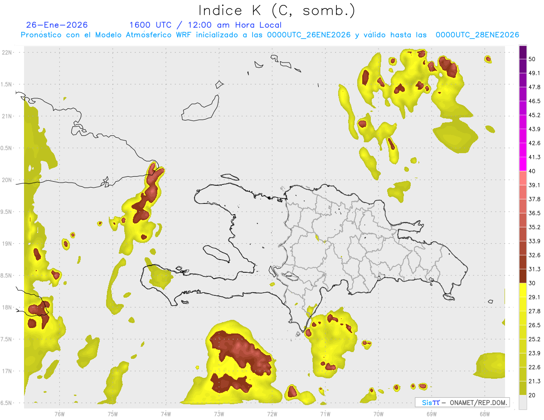Click the colorbar value "21.3"

point(534,381)
